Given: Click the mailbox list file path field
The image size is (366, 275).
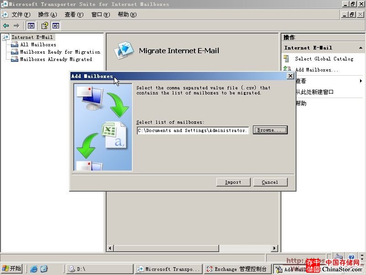Looking at the screenshot, I should coord(193,130).
